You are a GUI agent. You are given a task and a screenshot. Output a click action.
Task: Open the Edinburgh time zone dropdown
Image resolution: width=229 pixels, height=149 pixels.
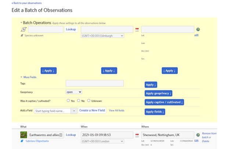[102, 36]
